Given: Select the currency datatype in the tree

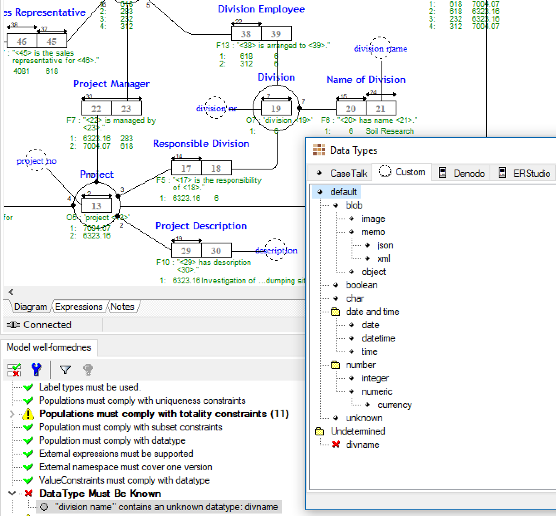Looking at the screenshot, I should click(x=394, y=405).
